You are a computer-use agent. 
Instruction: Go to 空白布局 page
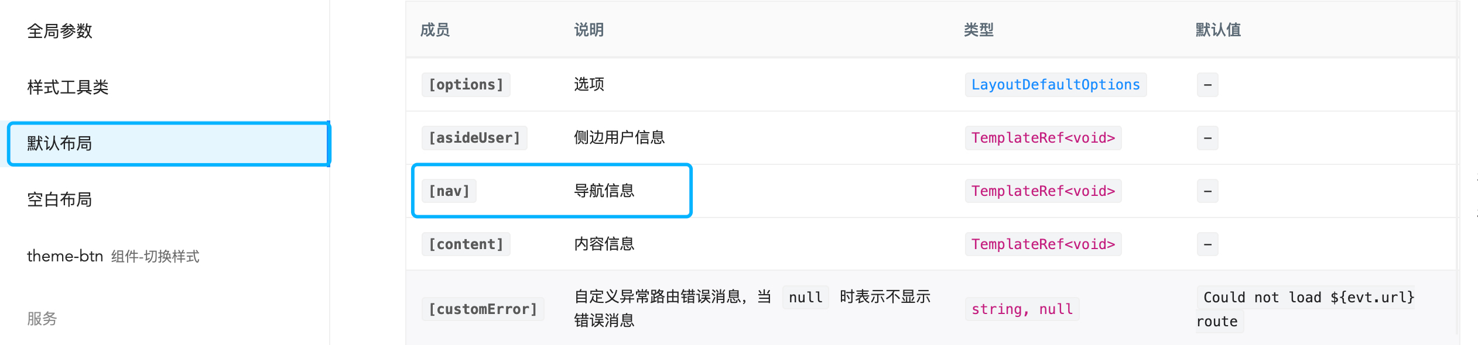(60, 199)
